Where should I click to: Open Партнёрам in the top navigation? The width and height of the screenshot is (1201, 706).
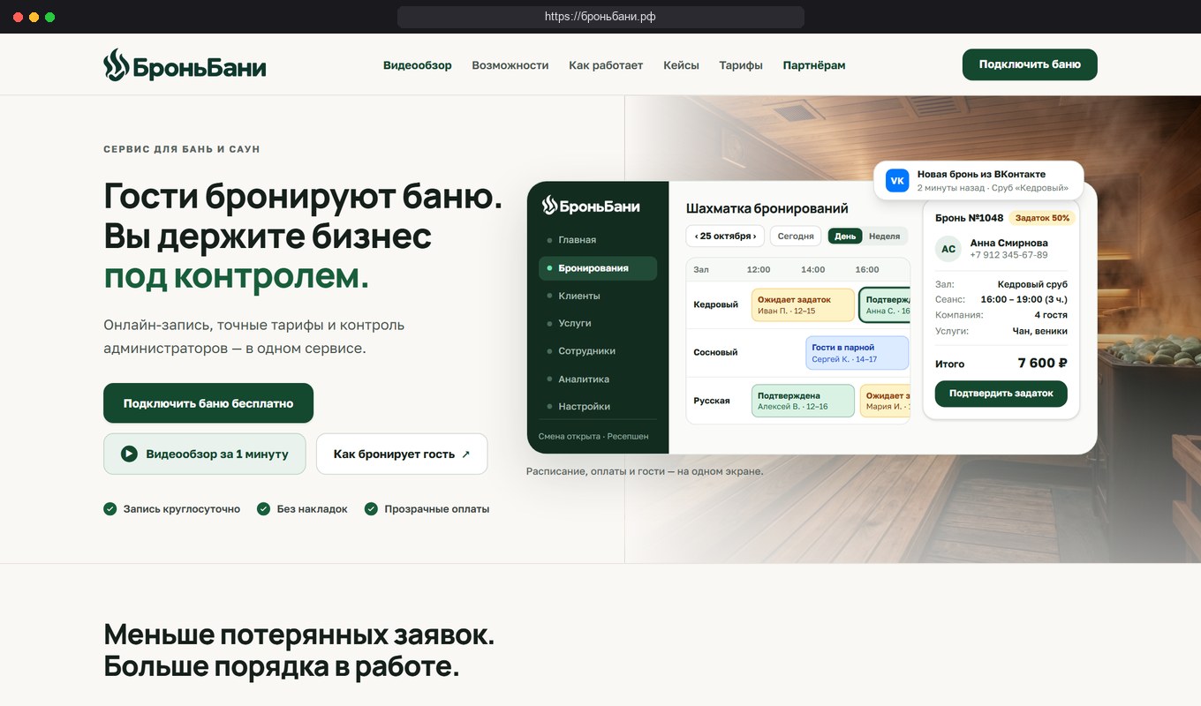pos(814,65)
